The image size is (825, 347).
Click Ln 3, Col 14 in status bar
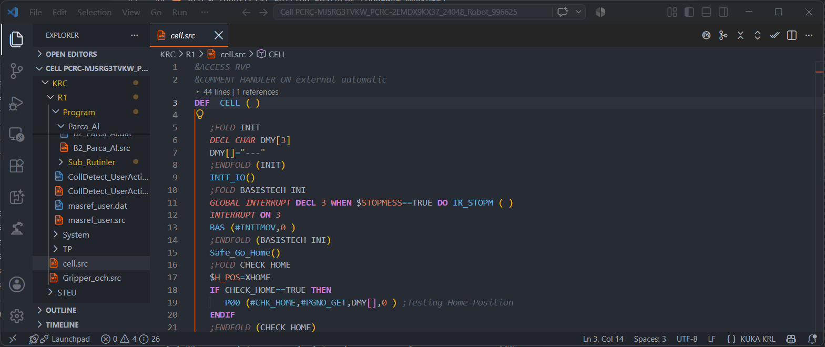pos(603,339)
